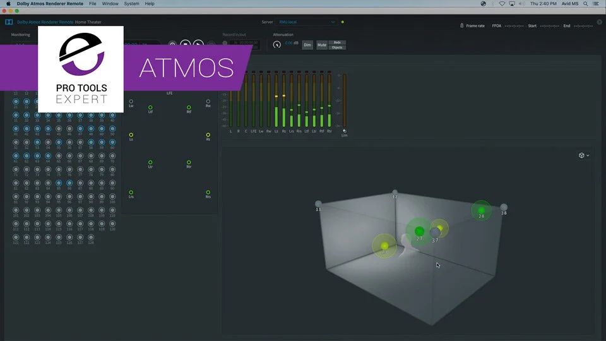This screenshot has width=606, height=341.
Task: Click the Ltr speaker icon
Action: click(150, 162)
